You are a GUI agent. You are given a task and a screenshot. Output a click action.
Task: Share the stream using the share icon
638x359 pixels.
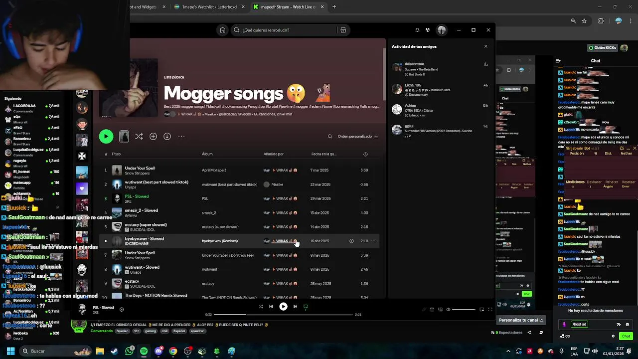[529, 333]
